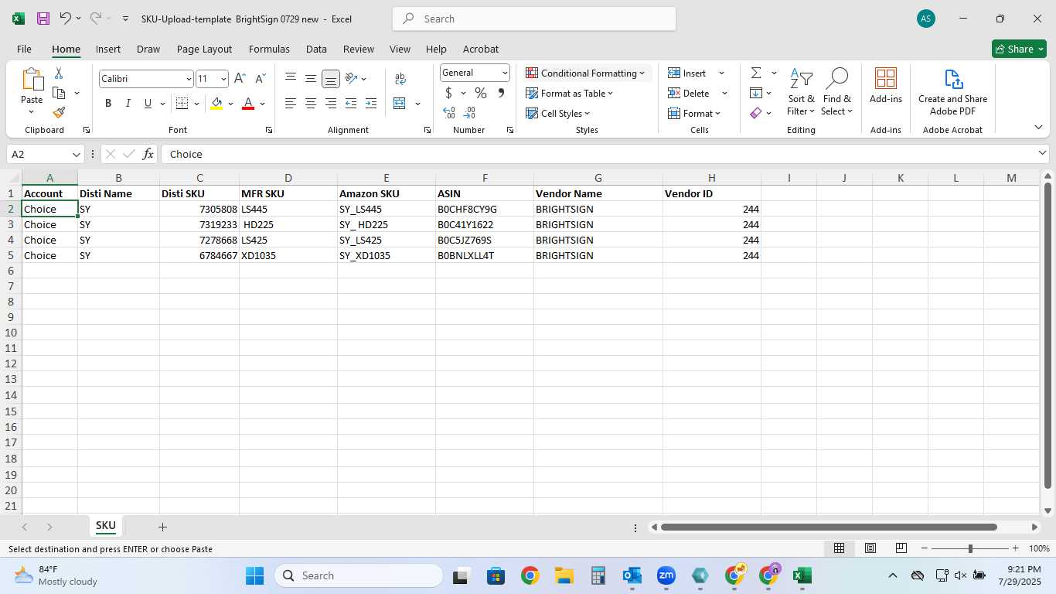Image resolution: width=1056 pixels, height=594 pixels.
Task: Open Find & Select magnifier
Action: coord(836,92)
